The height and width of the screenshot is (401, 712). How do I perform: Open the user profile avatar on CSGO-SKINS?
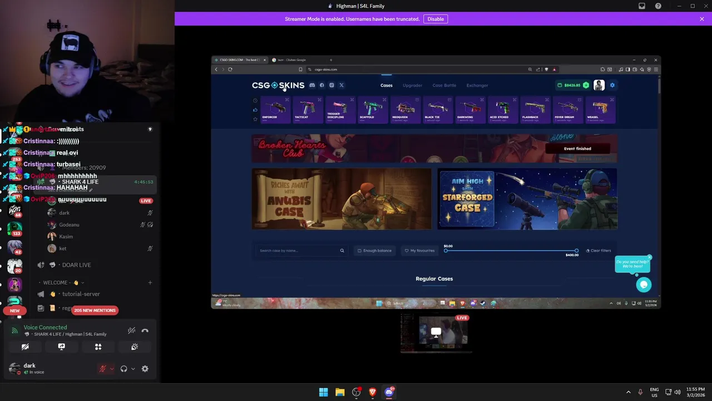coord(599,85)
